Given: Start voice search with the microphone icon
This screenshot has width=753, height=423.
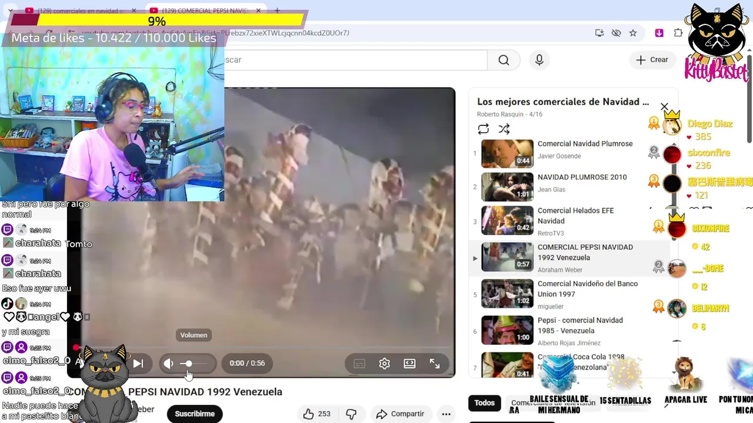Looking at the screenshot, I should [539, 60].
